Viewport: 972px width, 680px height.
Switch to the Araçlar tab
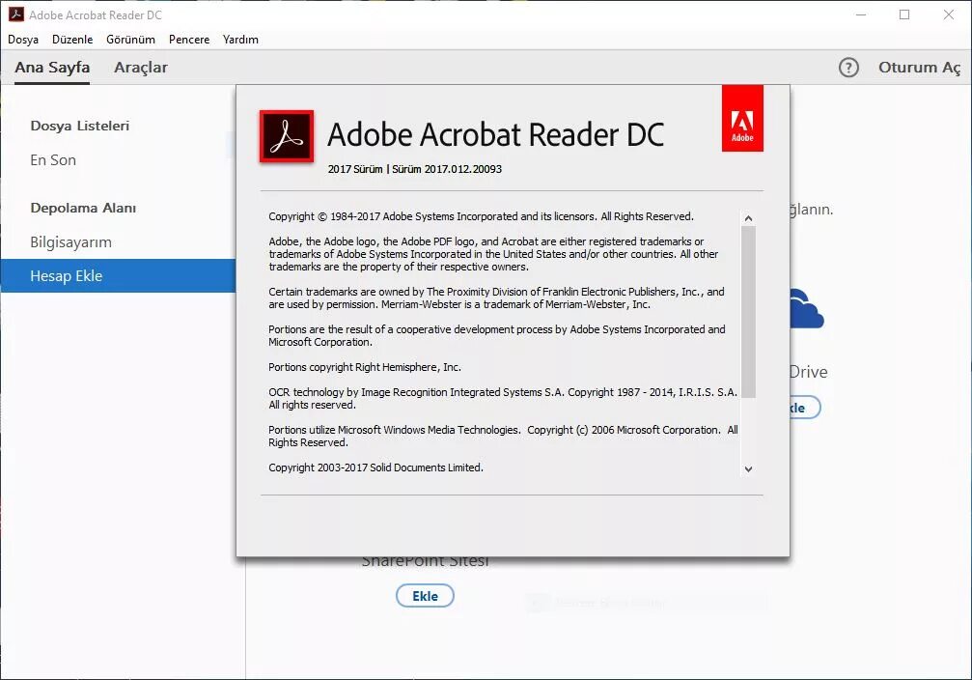141,67
